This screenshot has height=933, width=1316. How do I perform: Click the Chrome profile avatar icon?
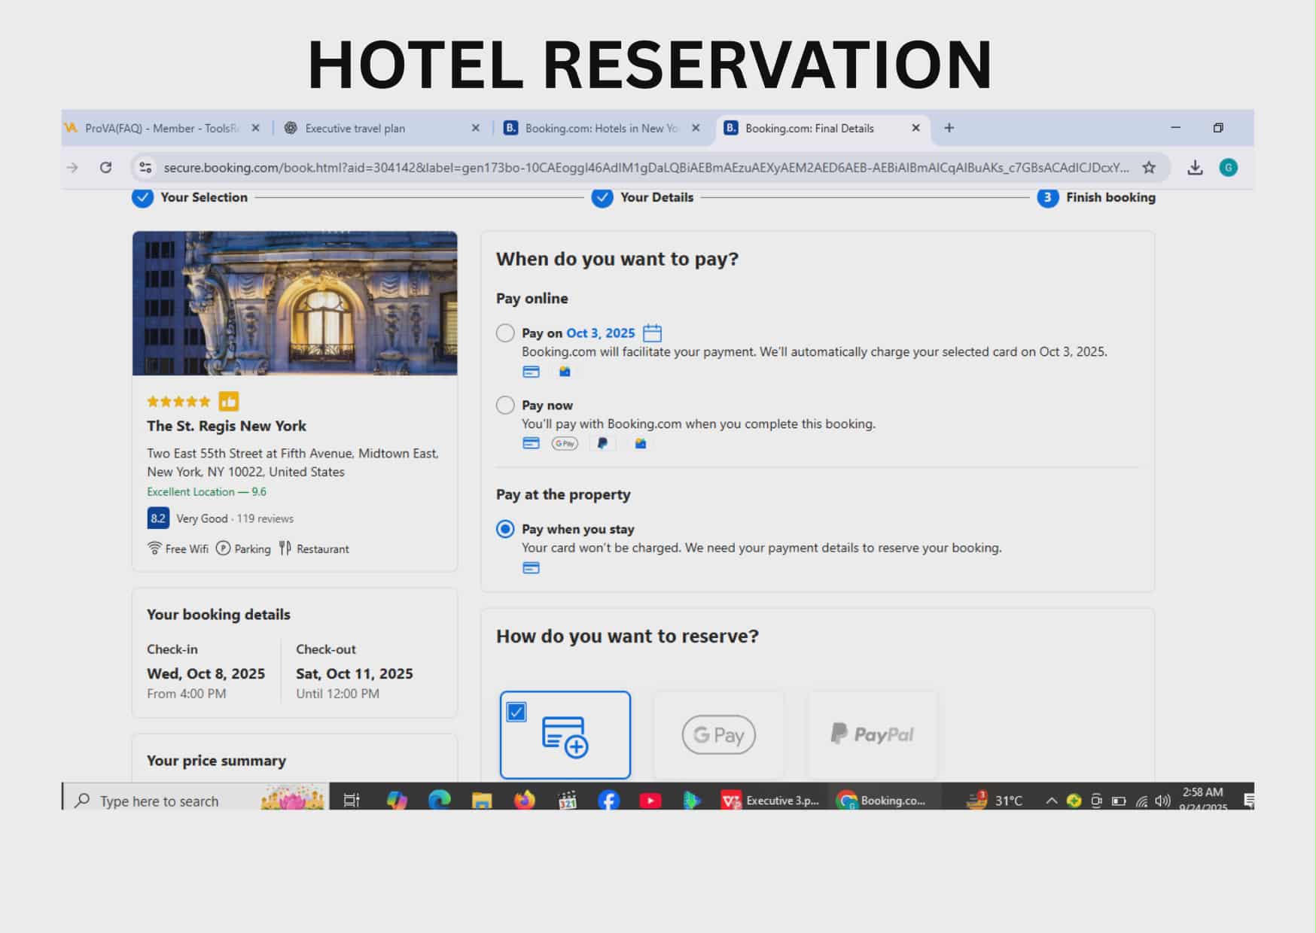pyautogui.click(x=1228, y=167)
